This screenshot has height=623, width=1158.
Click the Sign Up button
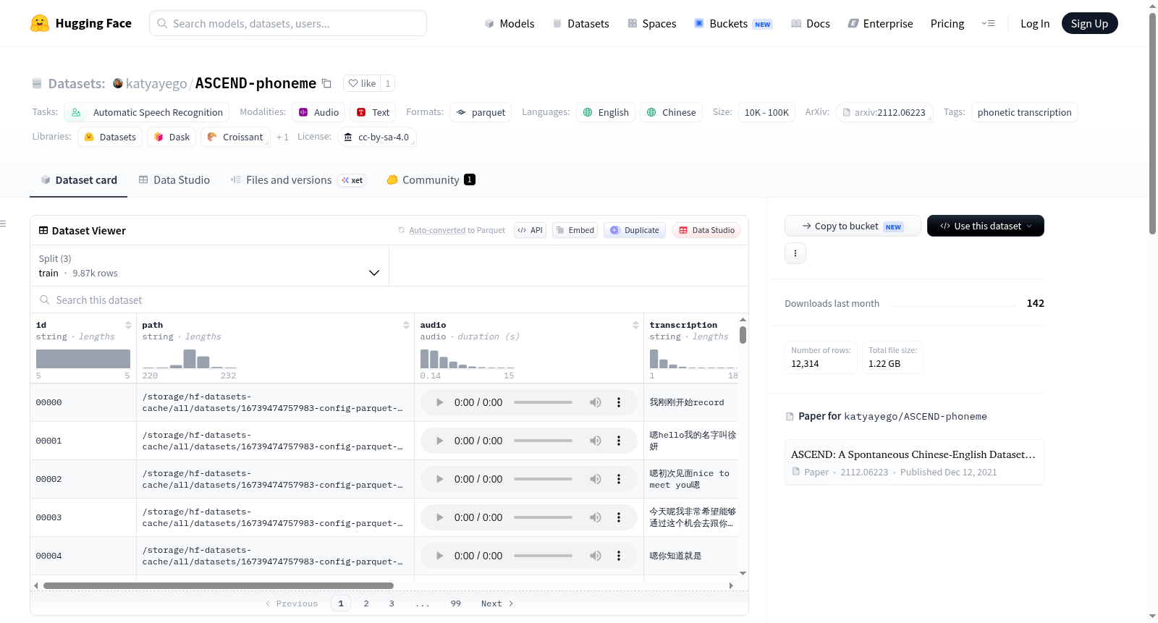pos(1089,23)
